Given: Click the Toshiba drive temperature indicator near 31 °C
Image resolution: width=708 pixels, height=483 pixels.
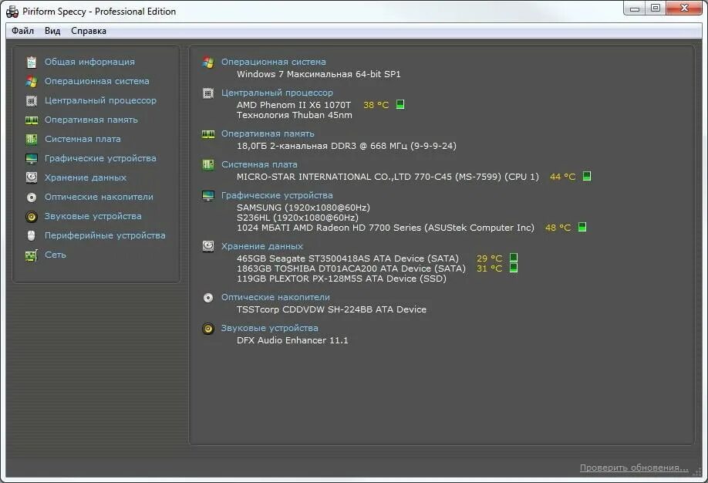Looking at the screenshot, I should (x=514, y=268).
